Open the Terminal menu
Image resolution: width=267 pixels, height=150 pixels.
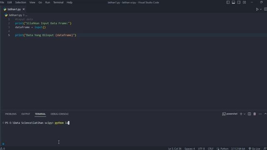(x=58, y=2)
